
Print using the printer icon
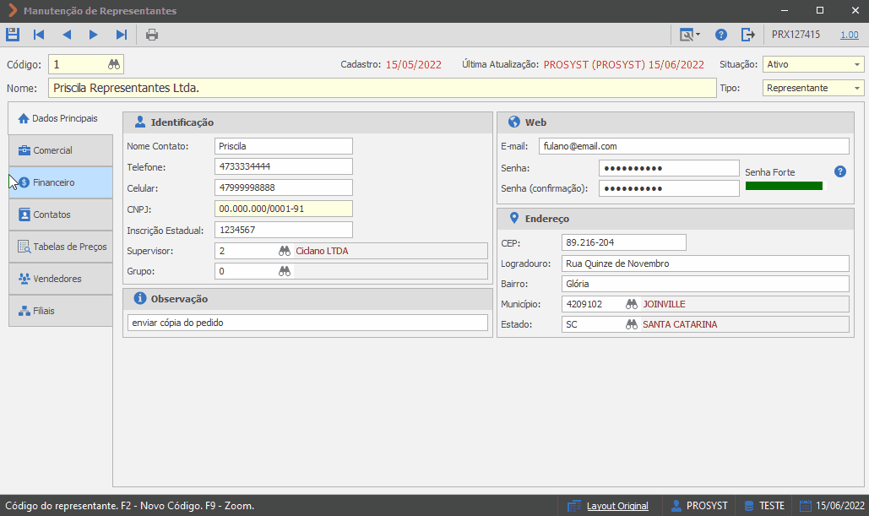(x=152, y=35)
